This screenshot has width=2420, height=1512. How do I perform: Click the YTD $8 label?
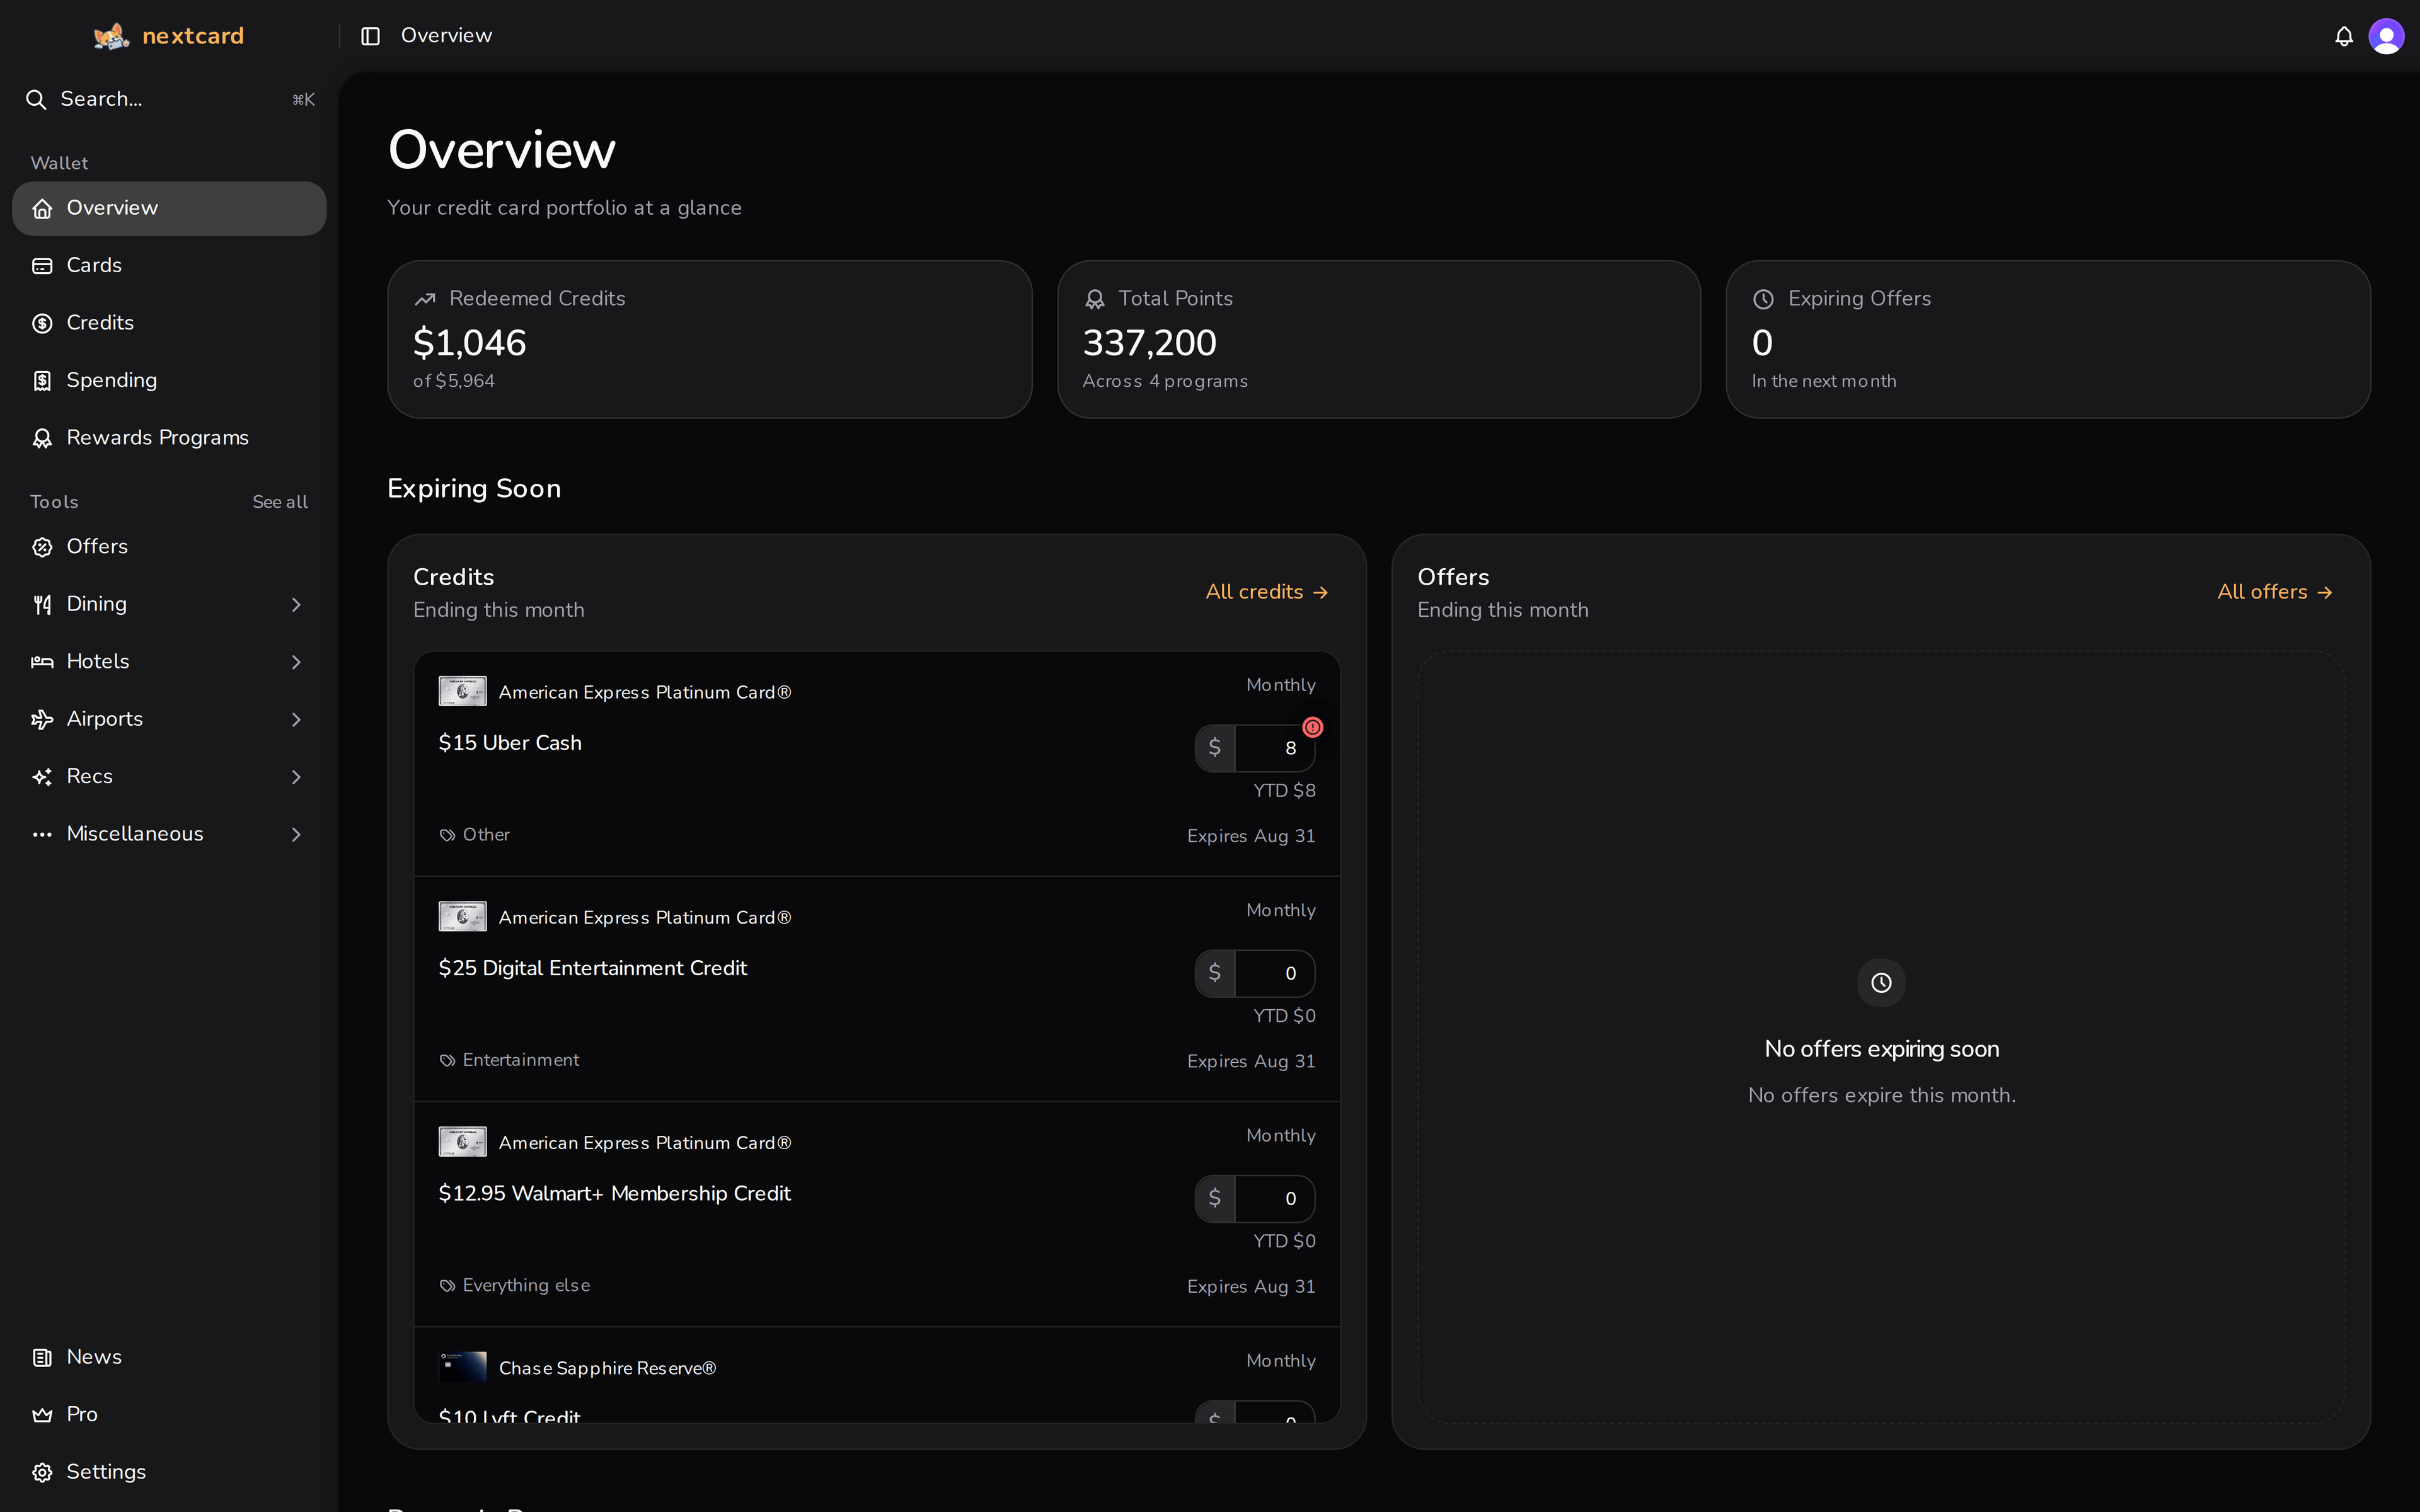[1285, 790]
